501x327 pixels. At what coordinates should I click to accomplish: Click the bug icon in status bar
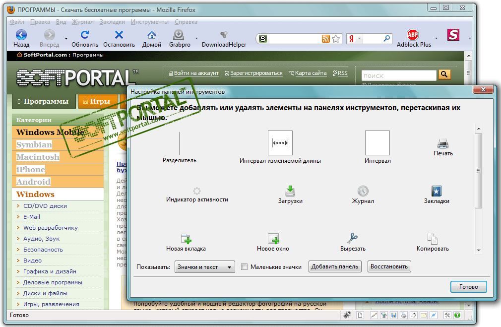347,315
